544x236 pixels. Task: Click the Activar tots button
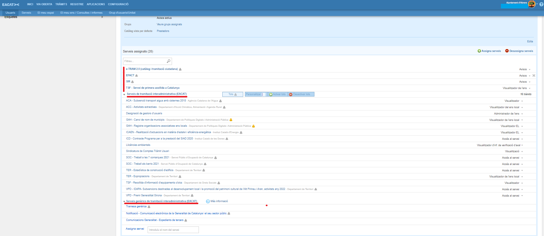tap(278, 94)
